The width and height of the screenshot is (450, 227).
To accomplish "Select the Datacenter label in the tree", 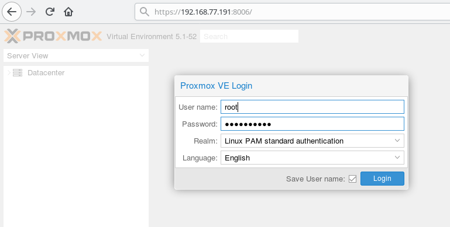I will [x=46, y=73].
